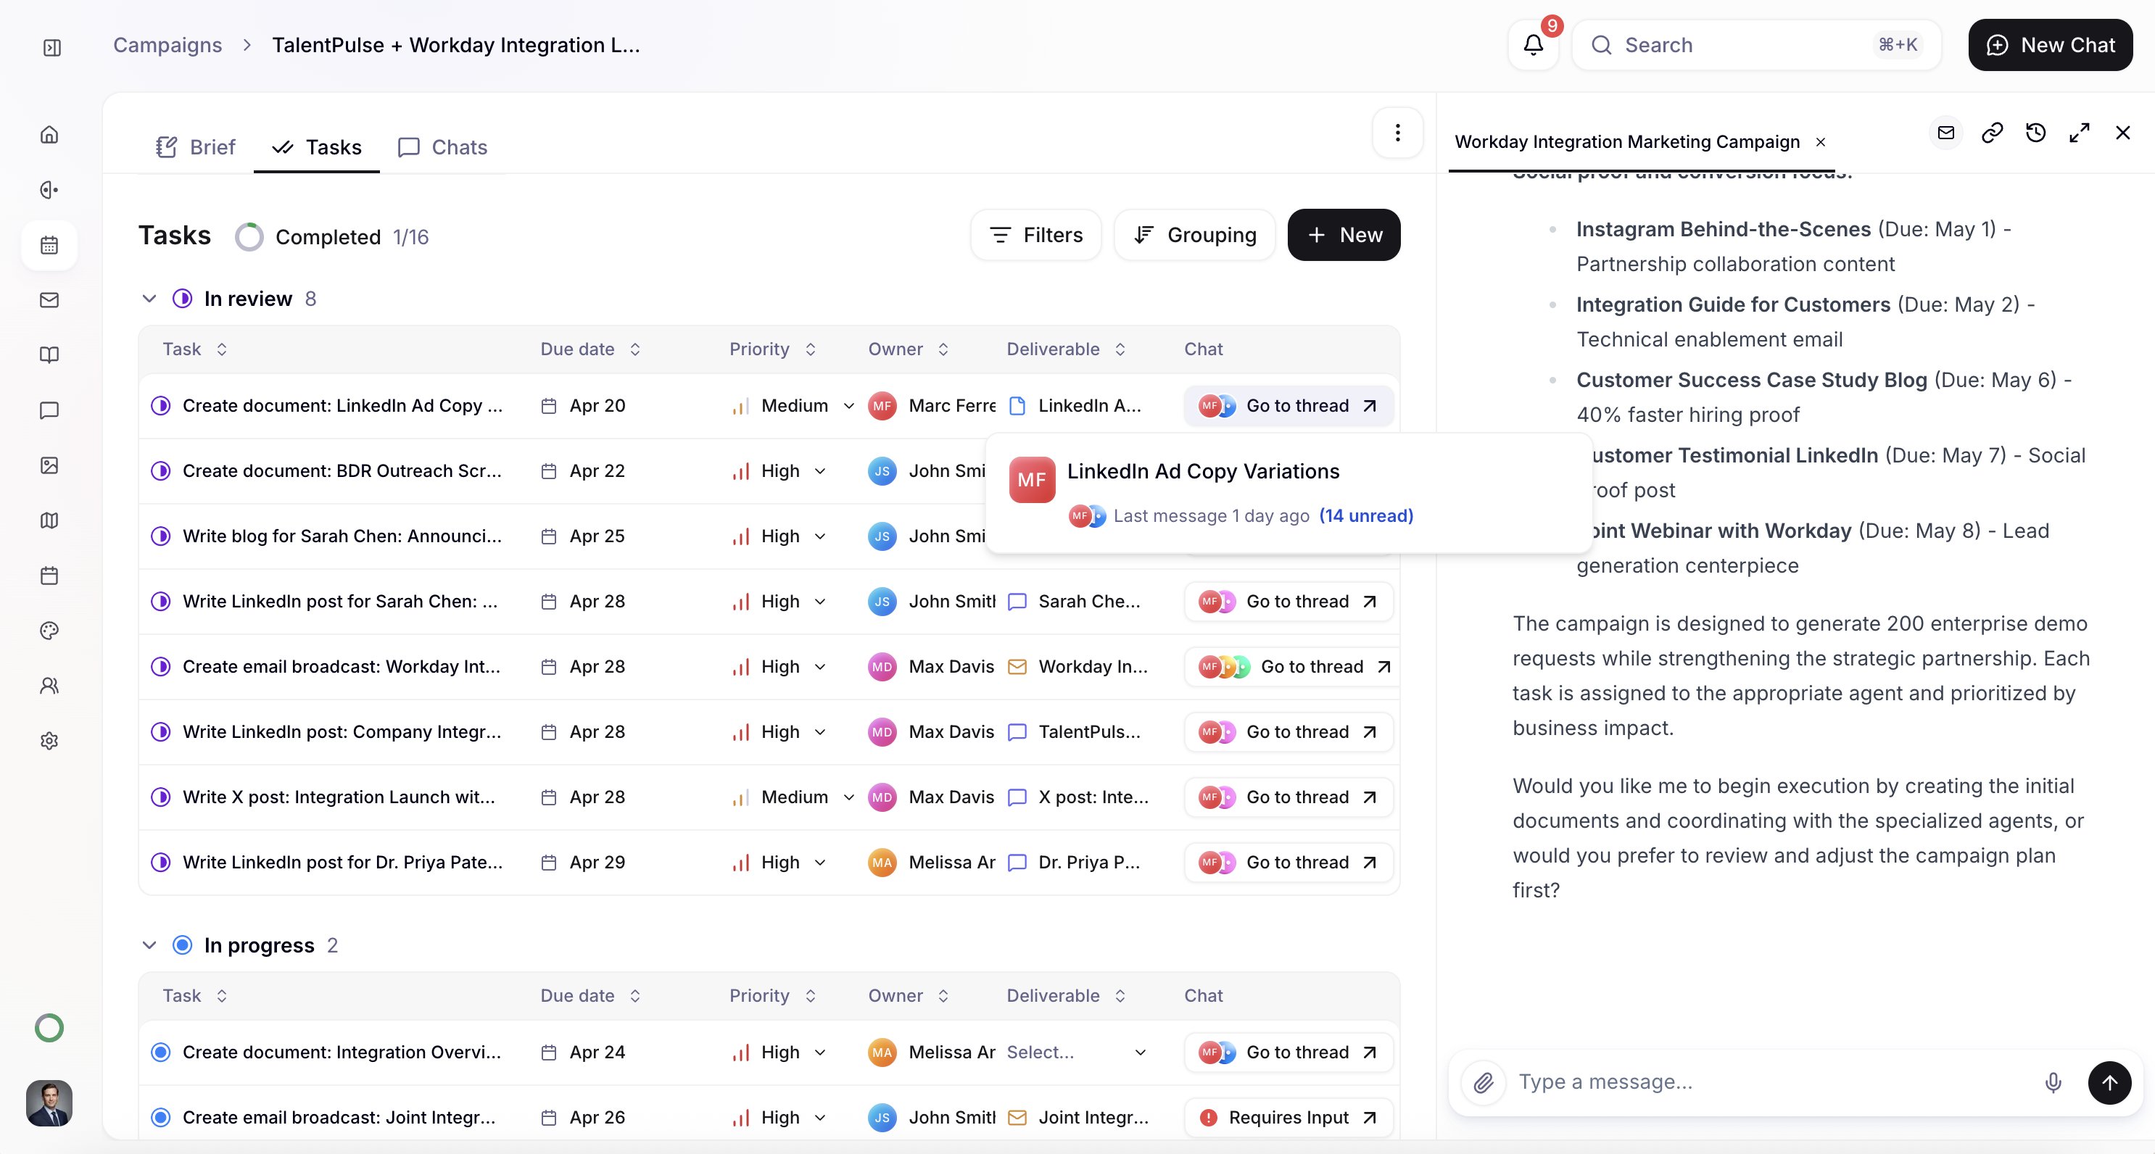
Task: Open the notifications bell
Action: [1533, 45]
